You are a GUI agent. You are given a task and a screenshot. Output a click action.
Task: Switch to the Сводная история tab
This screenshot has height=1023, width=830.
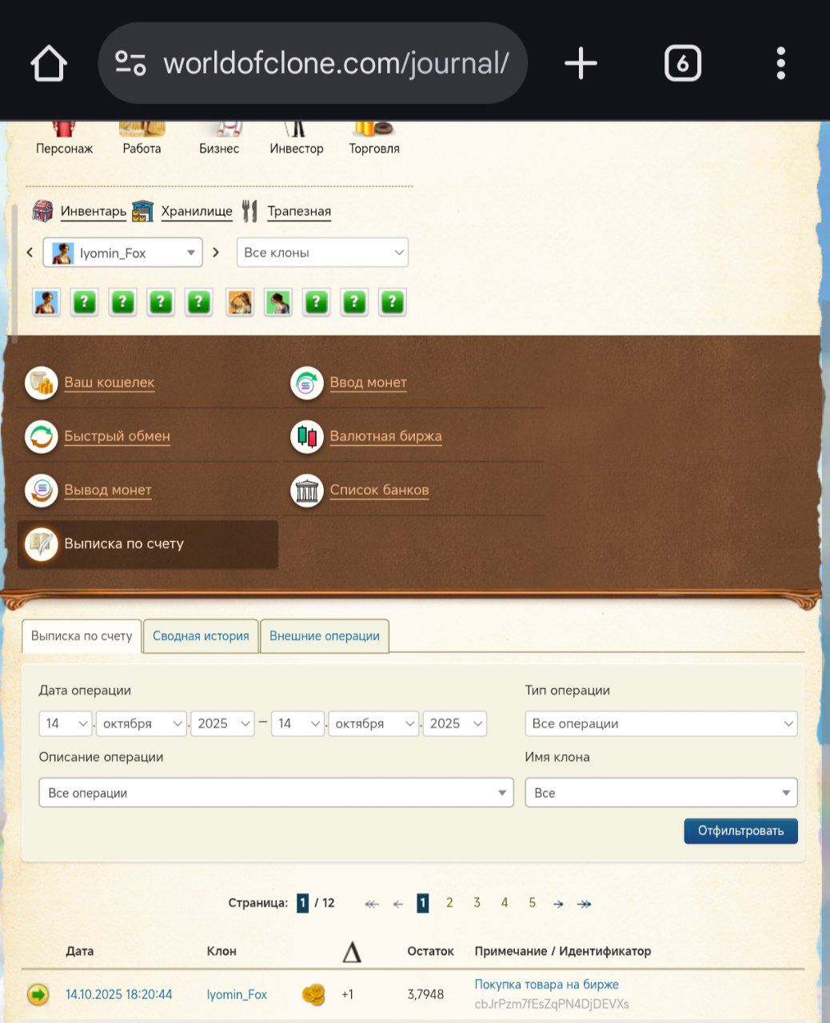click(201, 636)
